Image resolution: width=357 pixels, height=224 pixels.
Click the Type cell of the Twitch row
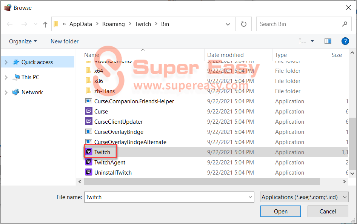(289, 152)
